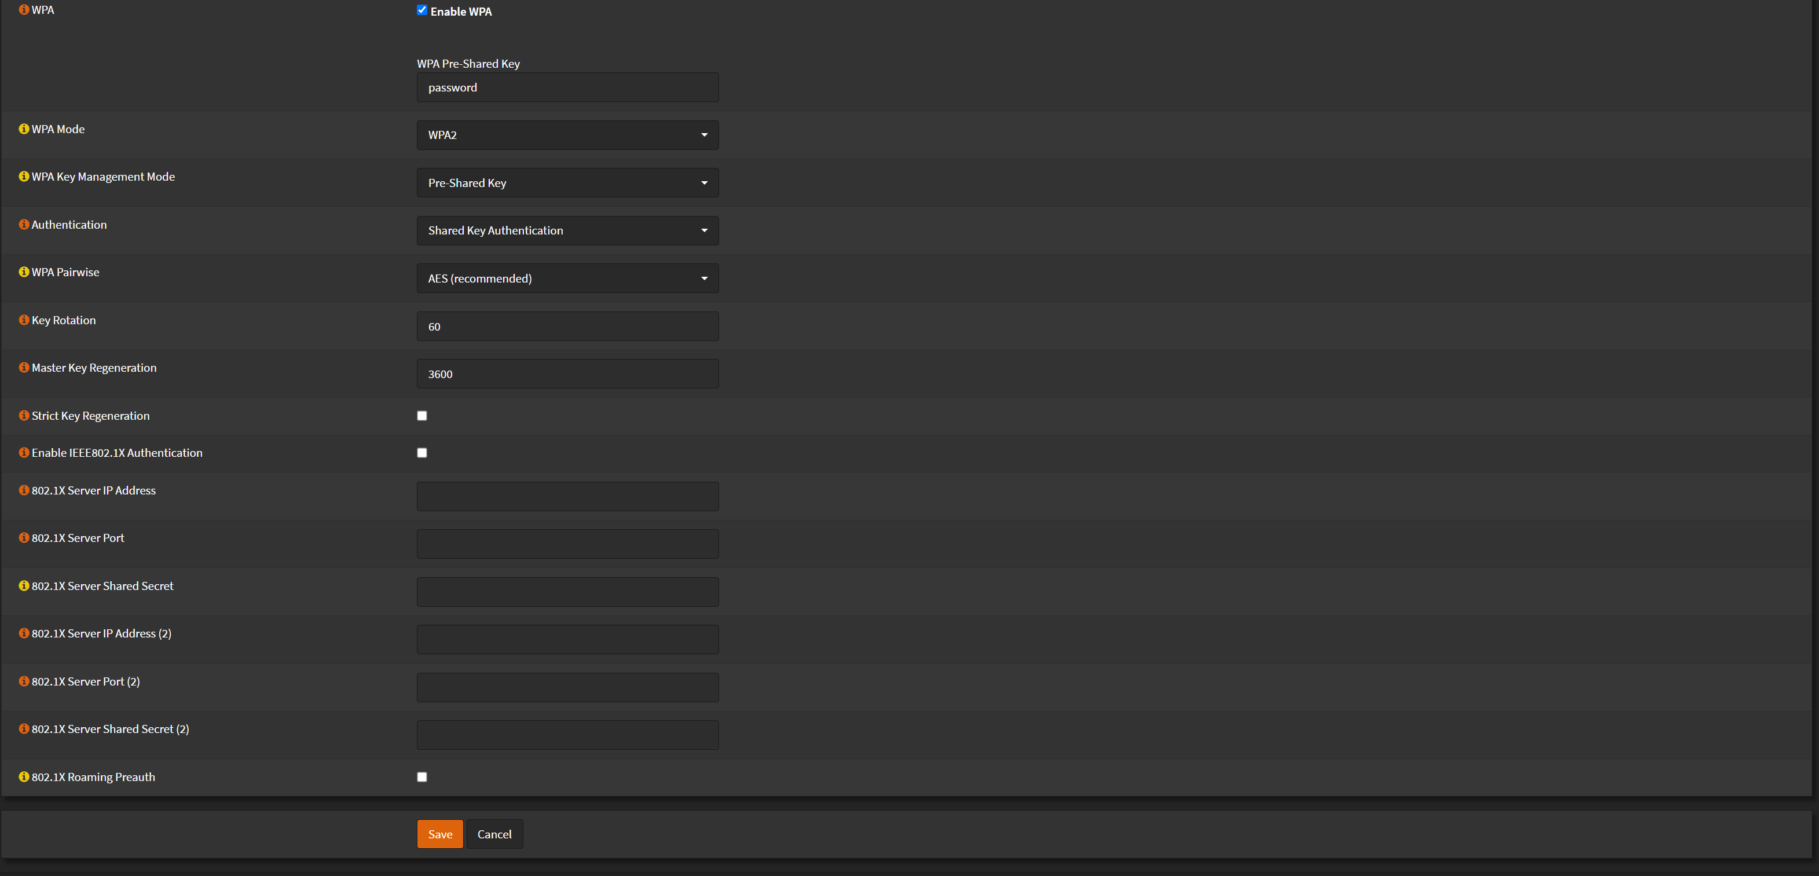View info for Strict Key Regeneration

click(23, 415)
